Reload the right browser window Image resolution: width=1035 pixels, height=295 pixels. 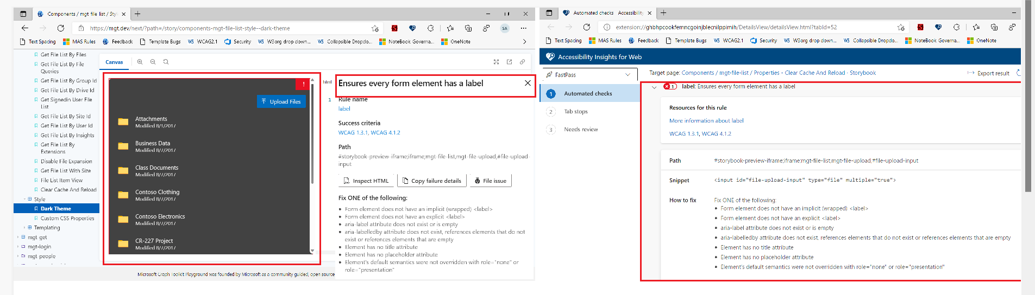click(587, 27)
